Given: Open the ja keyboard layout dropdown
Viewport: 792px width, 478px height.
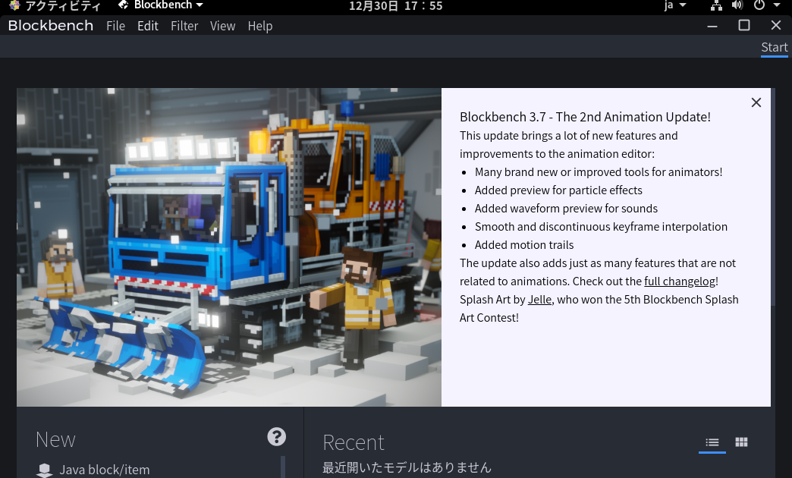Looking at the screenshot, I should (x=674, y=7).
